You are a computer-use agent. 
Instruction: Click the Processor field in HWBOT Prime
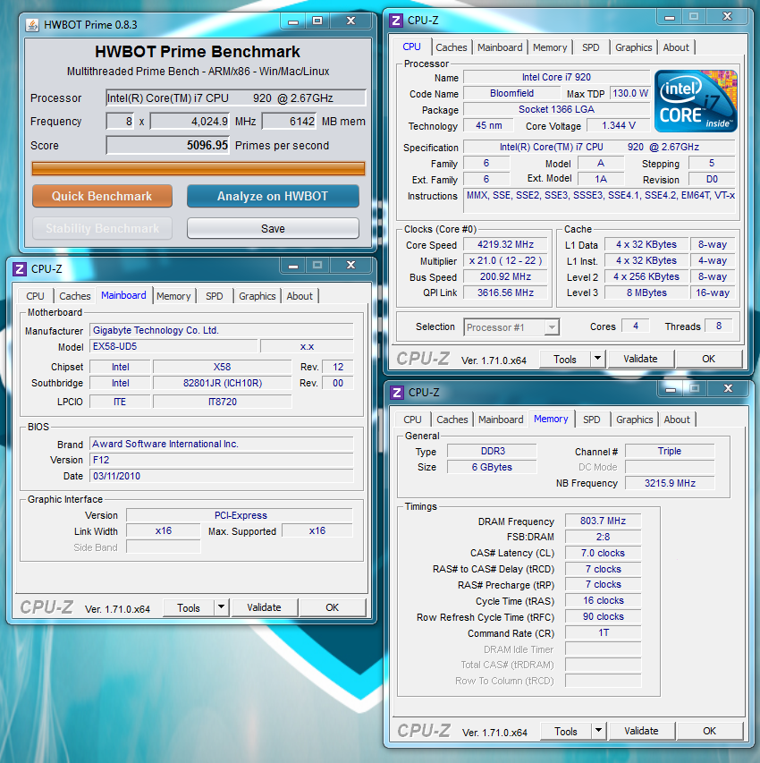[236, 97]
